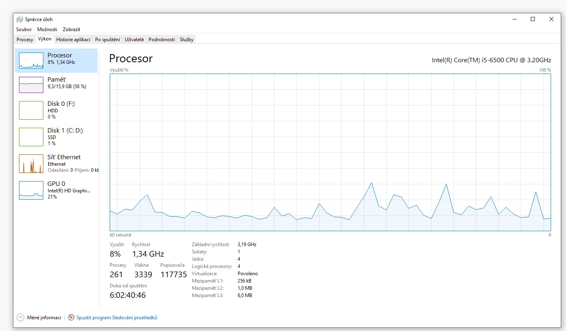This screenshot has width=566, height=331.
Task: Click the Task Manager title bar icon
Action: [19, 19]
